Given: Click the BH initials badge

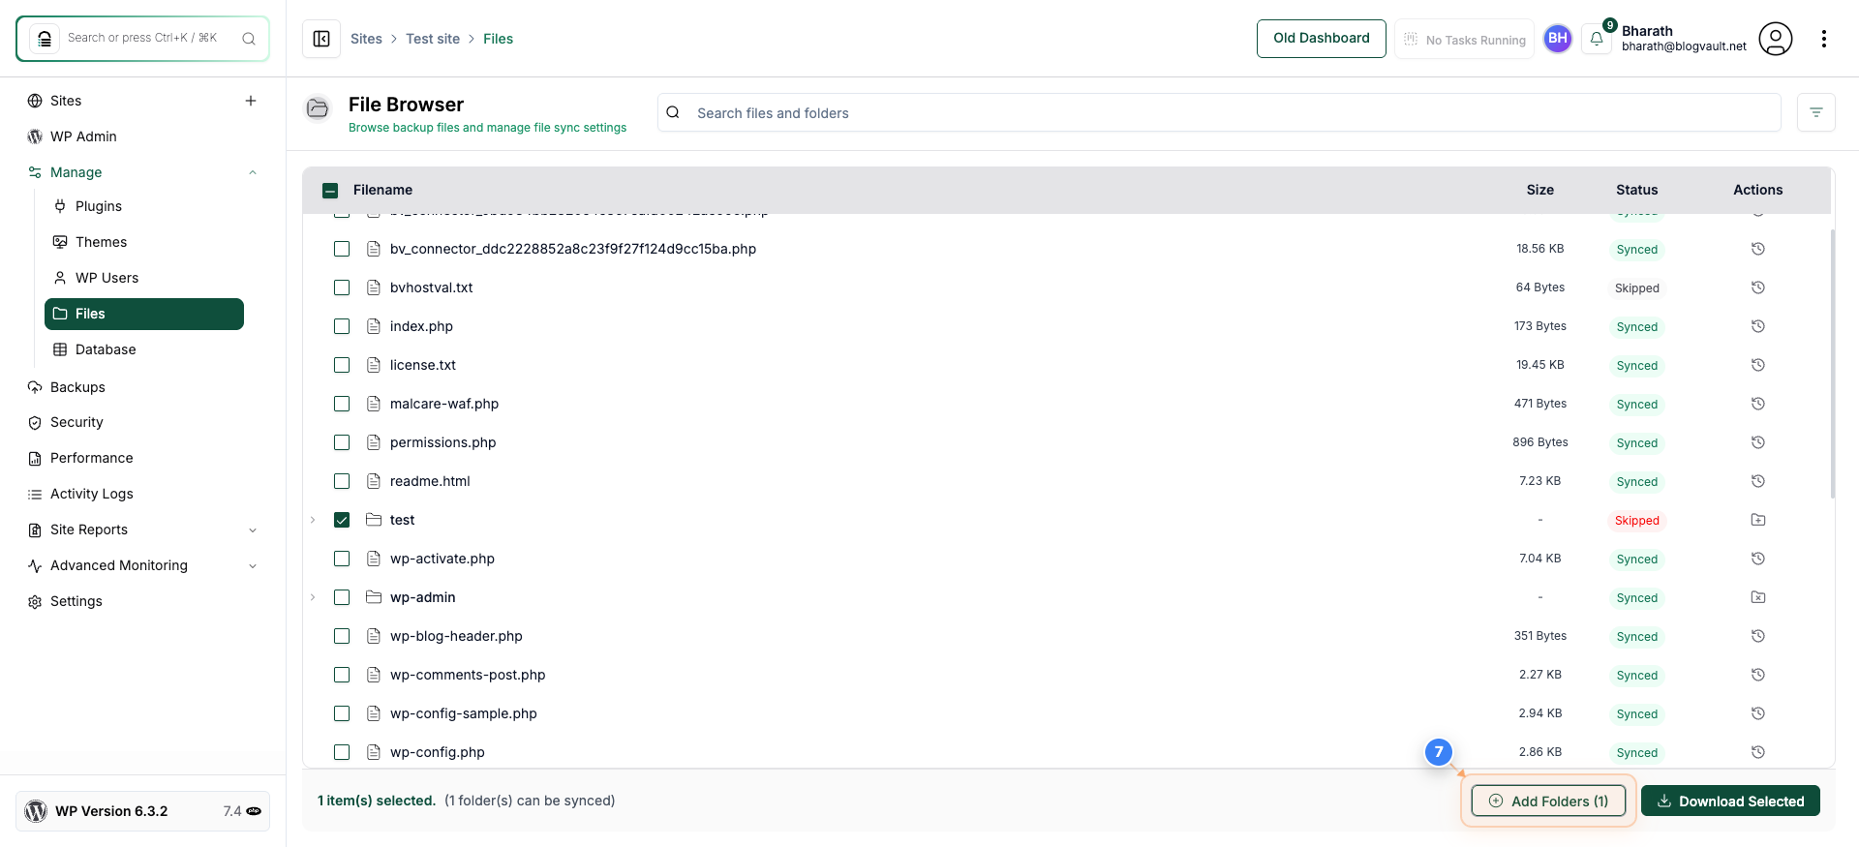Looking at the screenshot, I should tap(1558, 39).
